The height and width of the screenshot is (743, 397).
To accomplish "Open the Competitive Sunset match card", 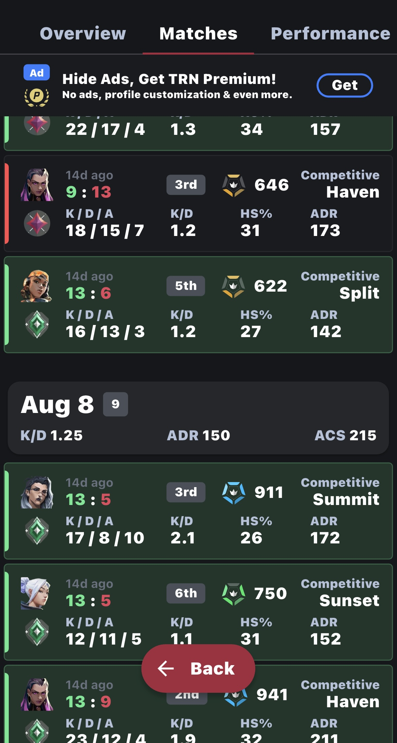I will [198, 612].
